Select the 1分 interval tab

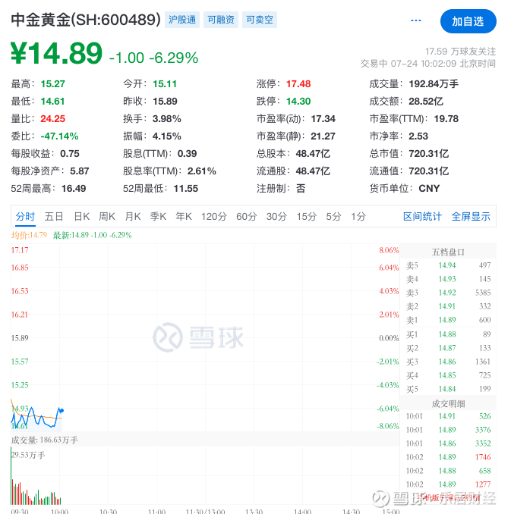(x=358, y=217)
